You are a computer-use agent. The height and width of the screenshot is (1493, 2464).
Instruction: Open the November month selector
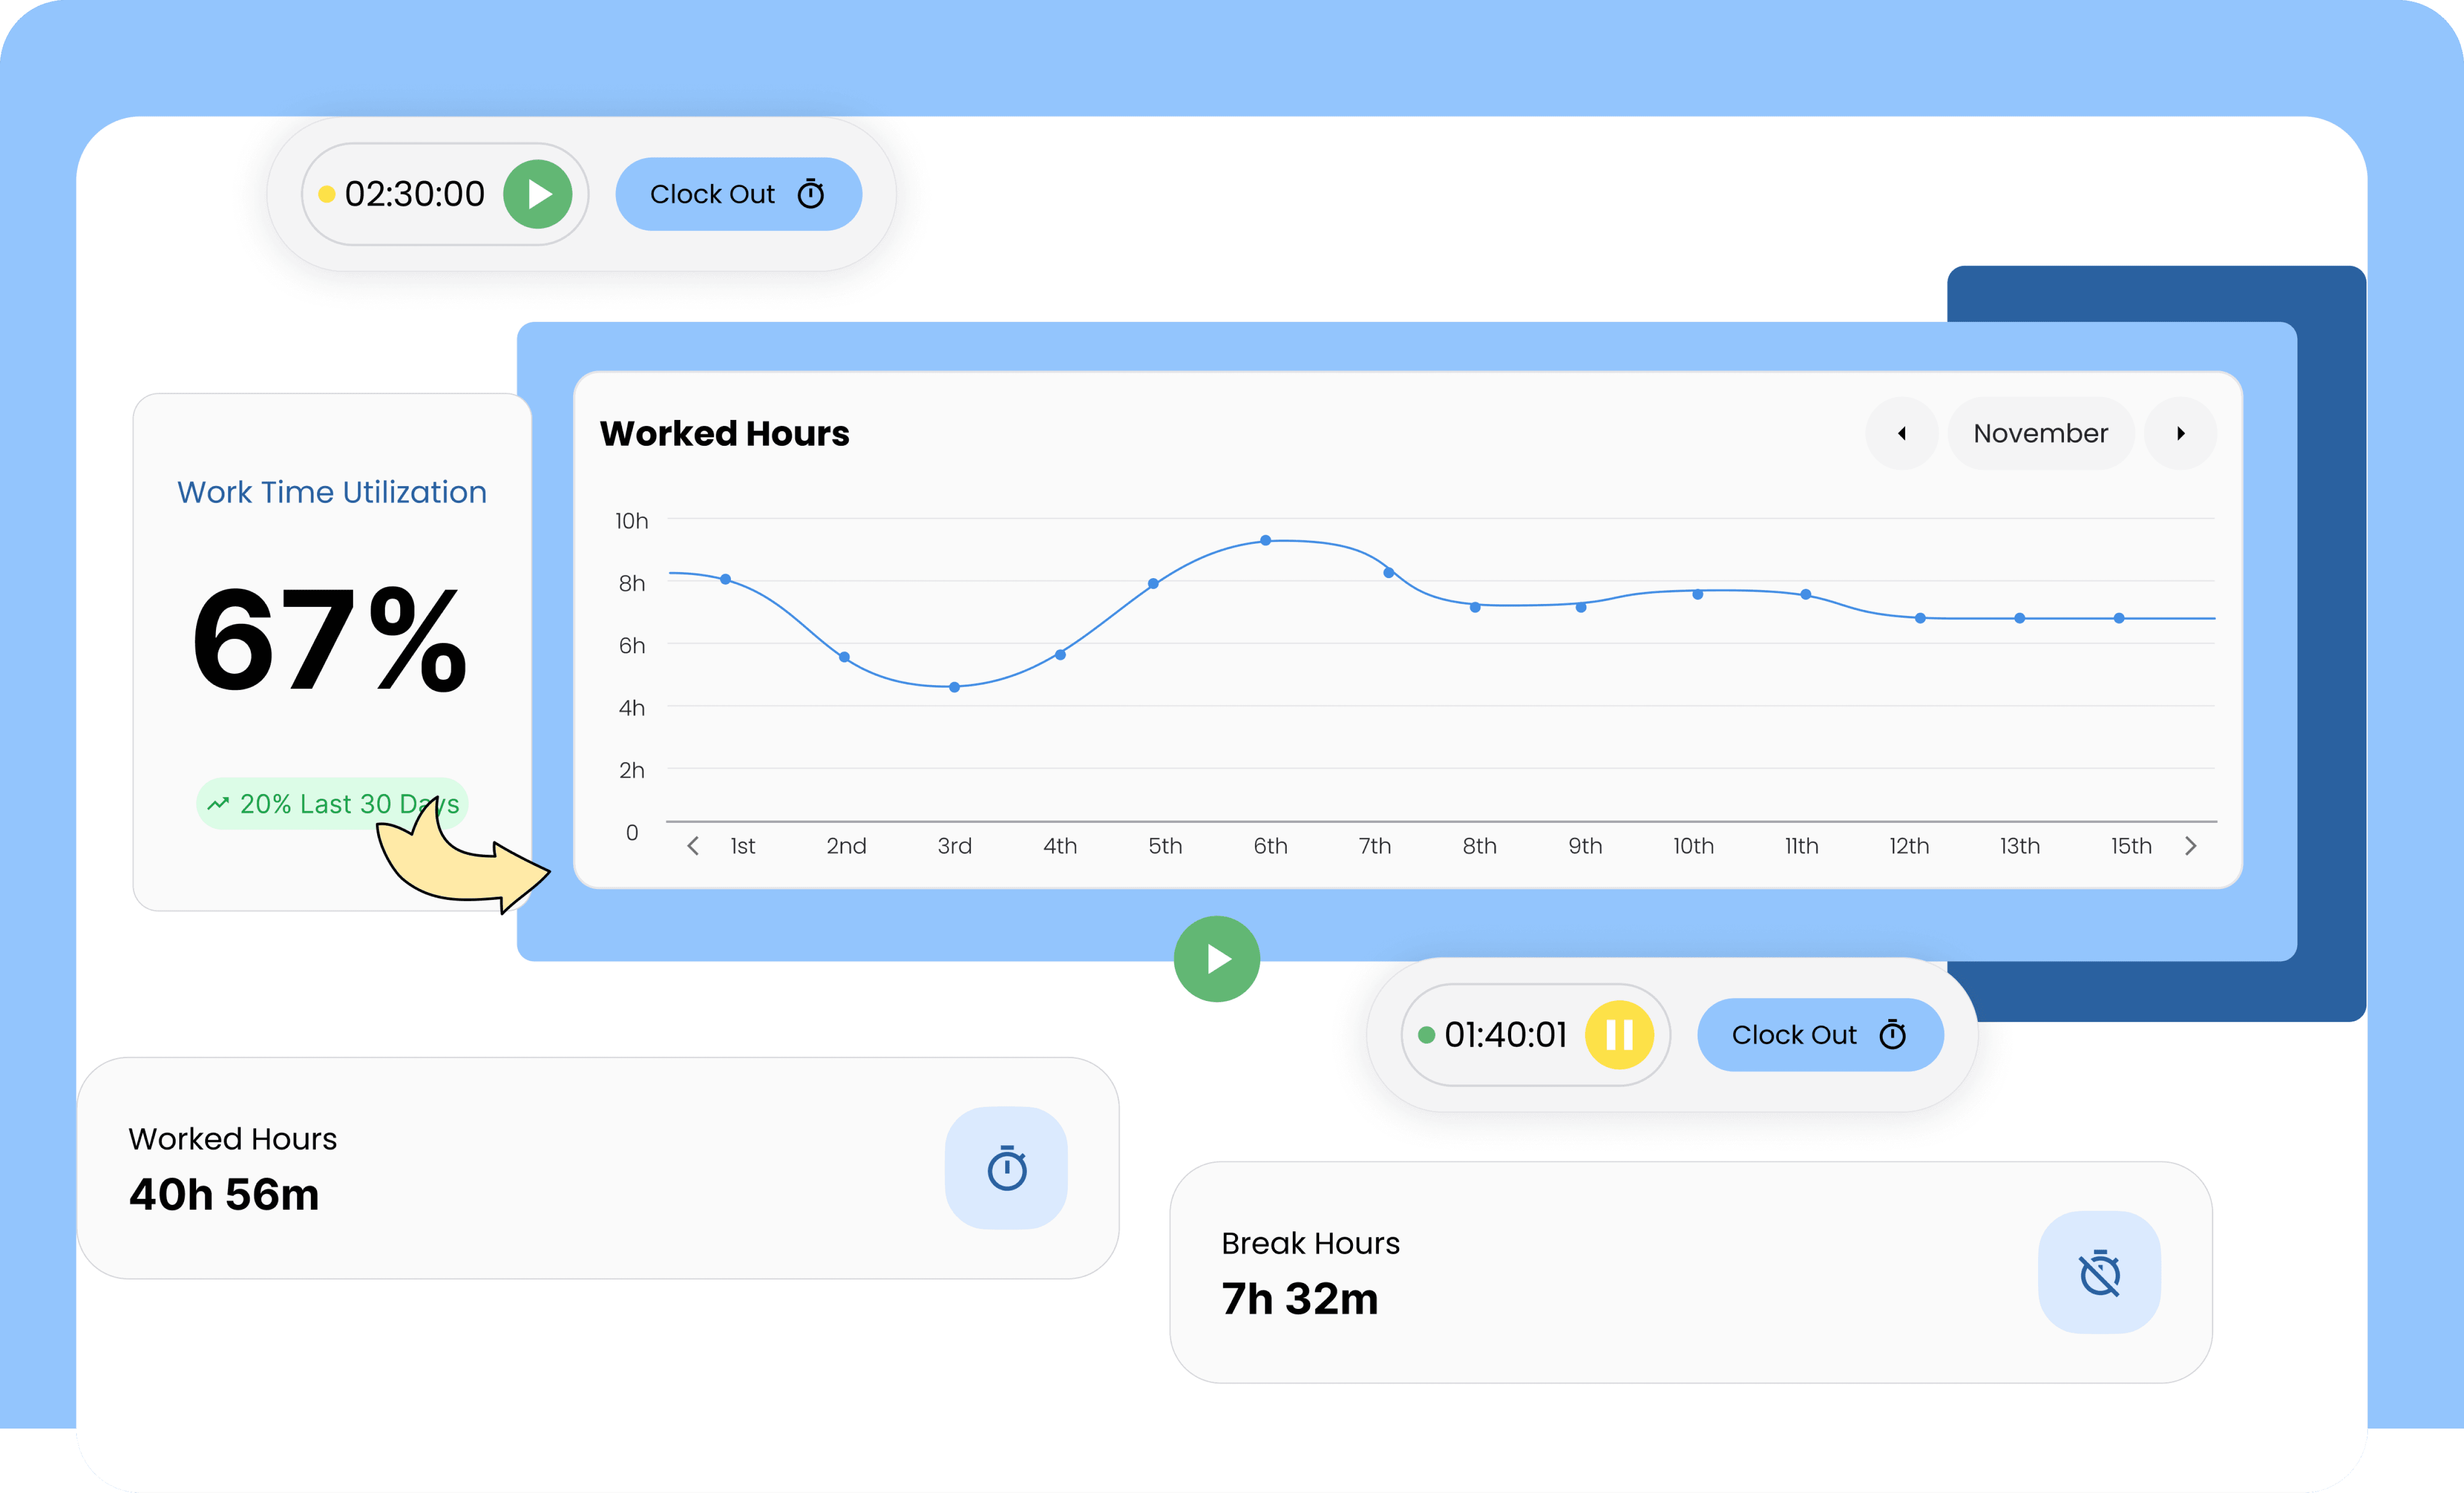(2040, 433)
